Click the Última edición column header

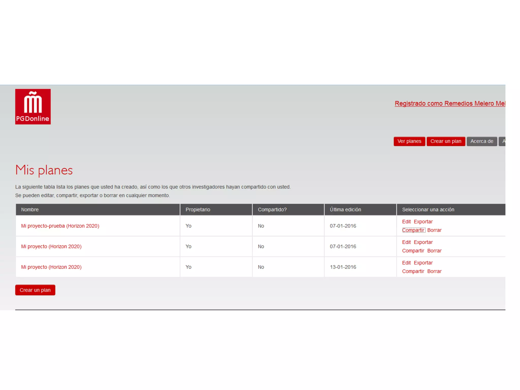coord(345,209)
